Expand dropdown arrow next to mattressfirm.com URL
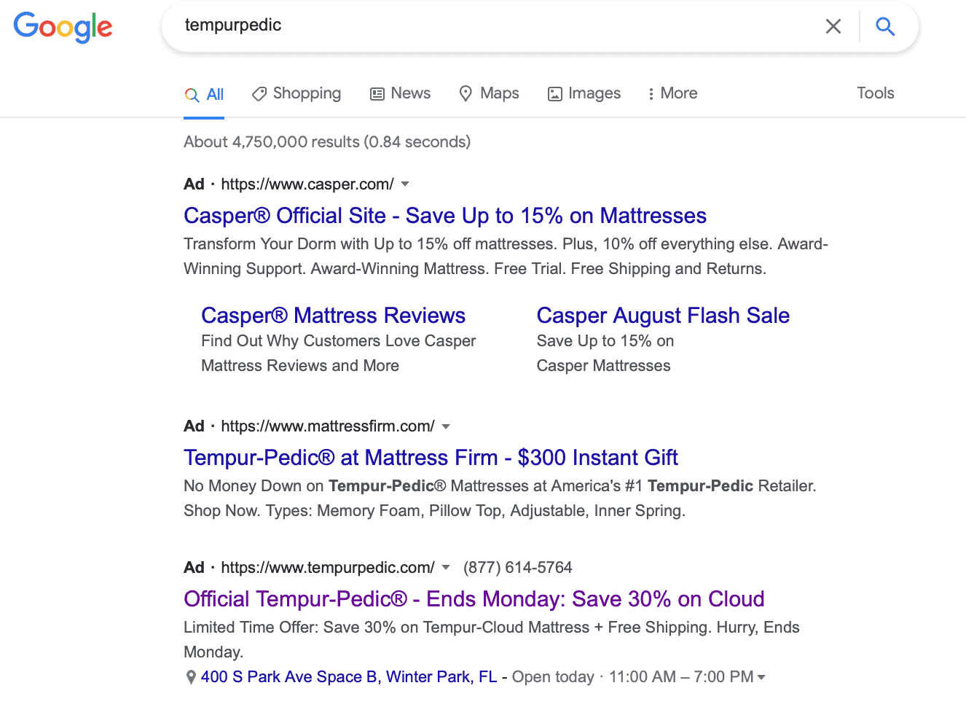Screen dimensions: 966x707 pyautogui.click(x=446, y=426)
